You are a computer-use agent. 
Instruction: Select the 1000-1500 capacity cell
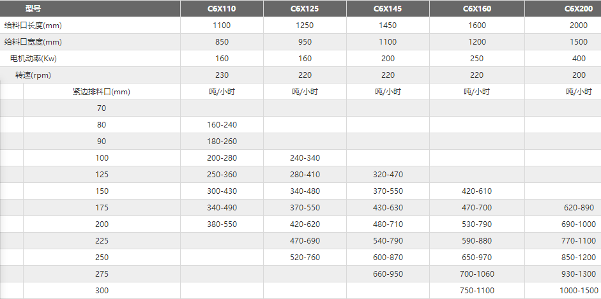click(563, 291)
